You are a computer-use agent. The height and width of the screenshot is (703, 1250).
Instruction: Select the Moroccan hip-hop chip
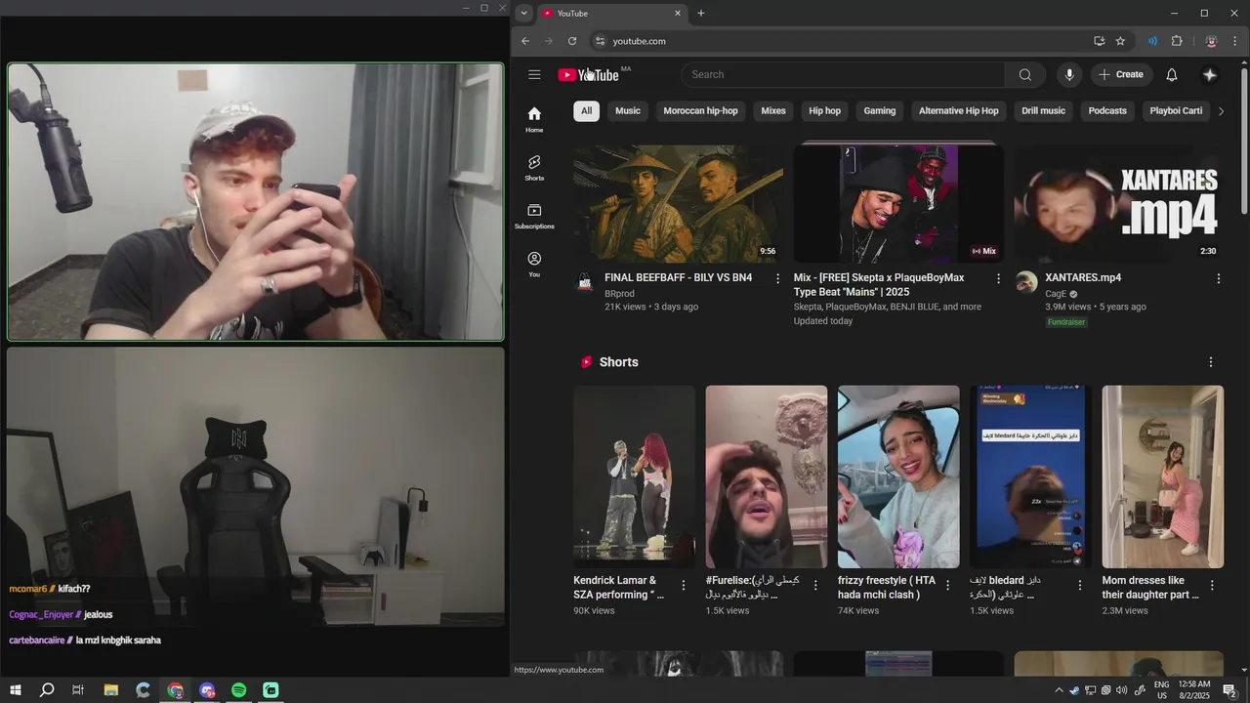point(701,111)
